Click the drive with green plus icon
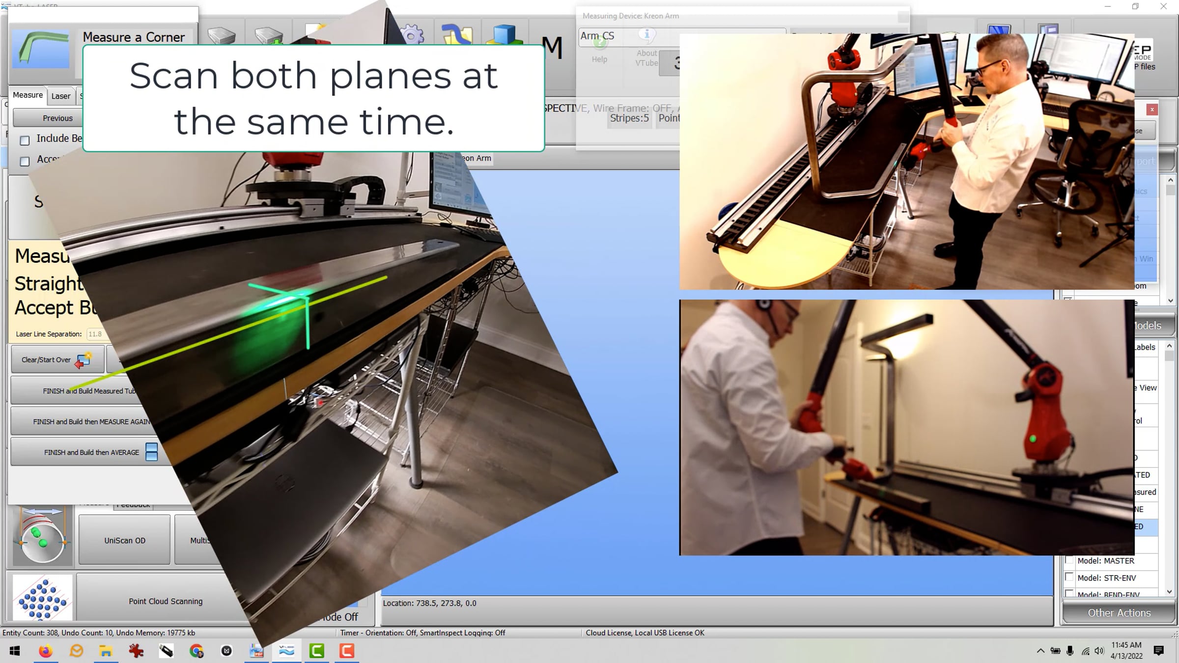1179x663 pixels. pos(269,35)
